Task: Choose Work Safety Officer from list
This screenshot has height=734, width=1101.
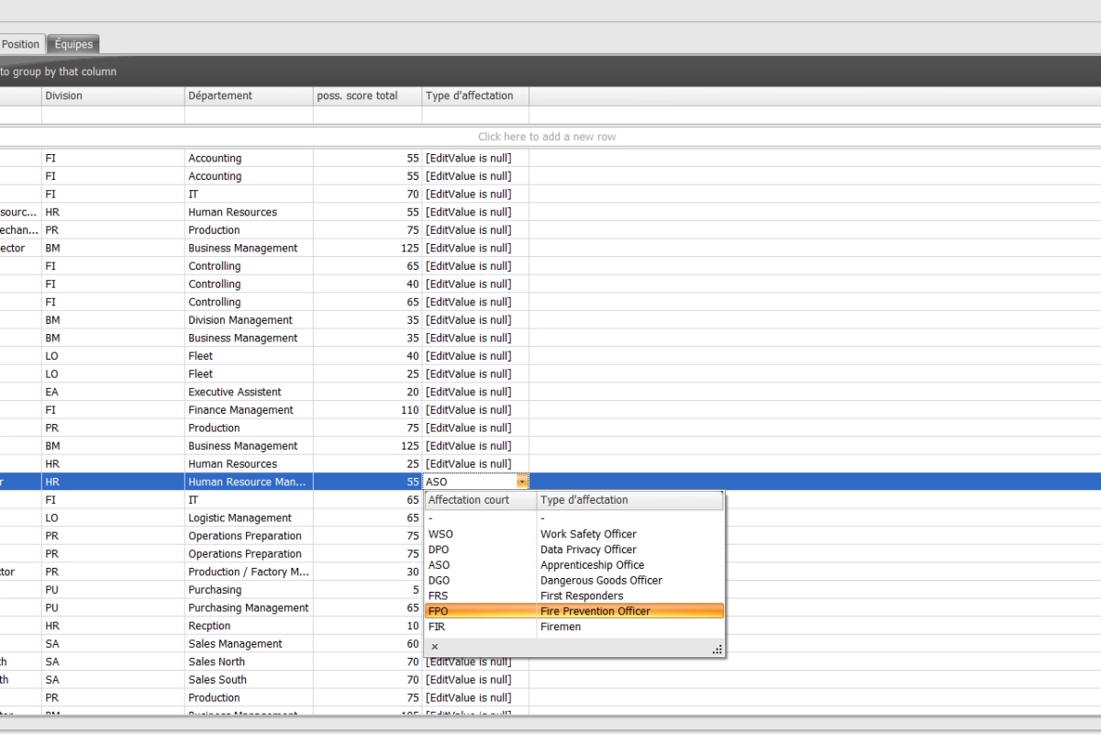Action: point(588,534)
